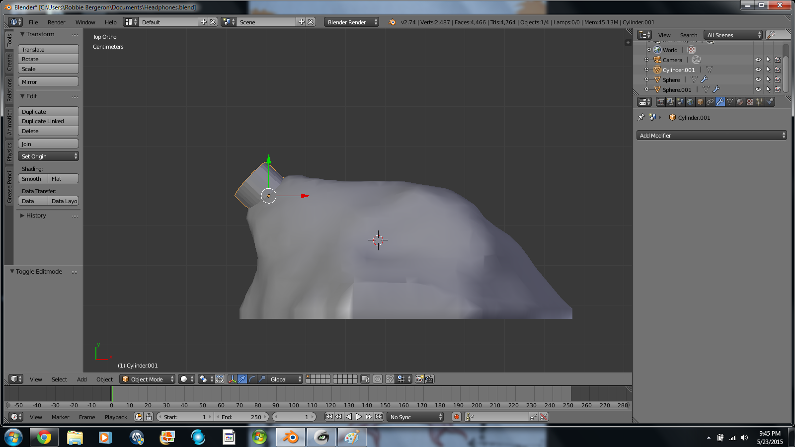Open the Texture properties tab

(750, 102)
